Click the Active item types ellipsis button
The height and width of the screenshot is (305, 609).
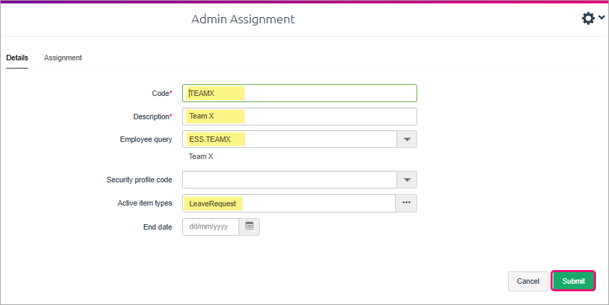(x=406, y=204)
